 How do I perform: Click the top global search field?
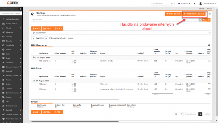coord(161,3)
